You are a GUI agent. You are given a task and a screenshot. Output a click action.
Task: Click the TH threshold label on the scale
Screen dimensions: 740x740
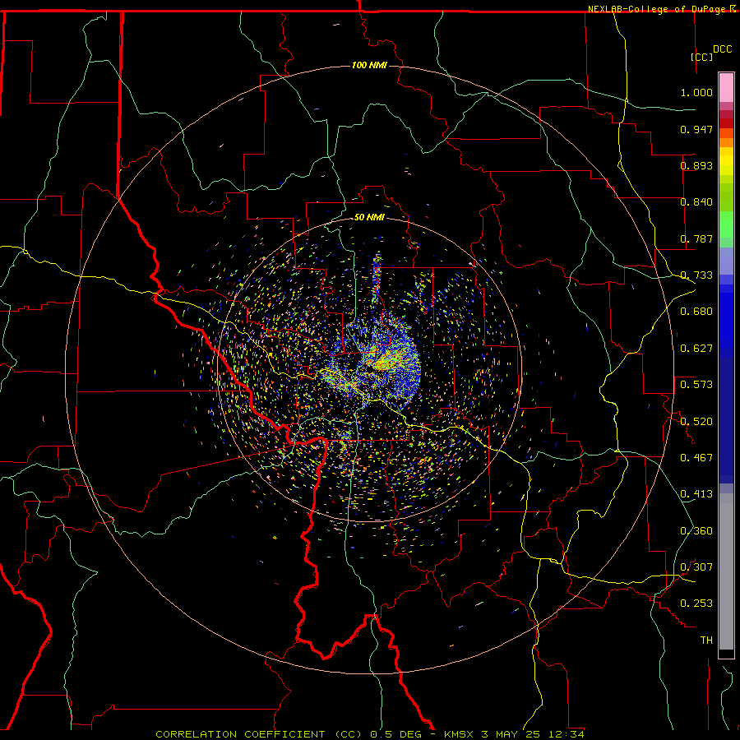[706, 641]
